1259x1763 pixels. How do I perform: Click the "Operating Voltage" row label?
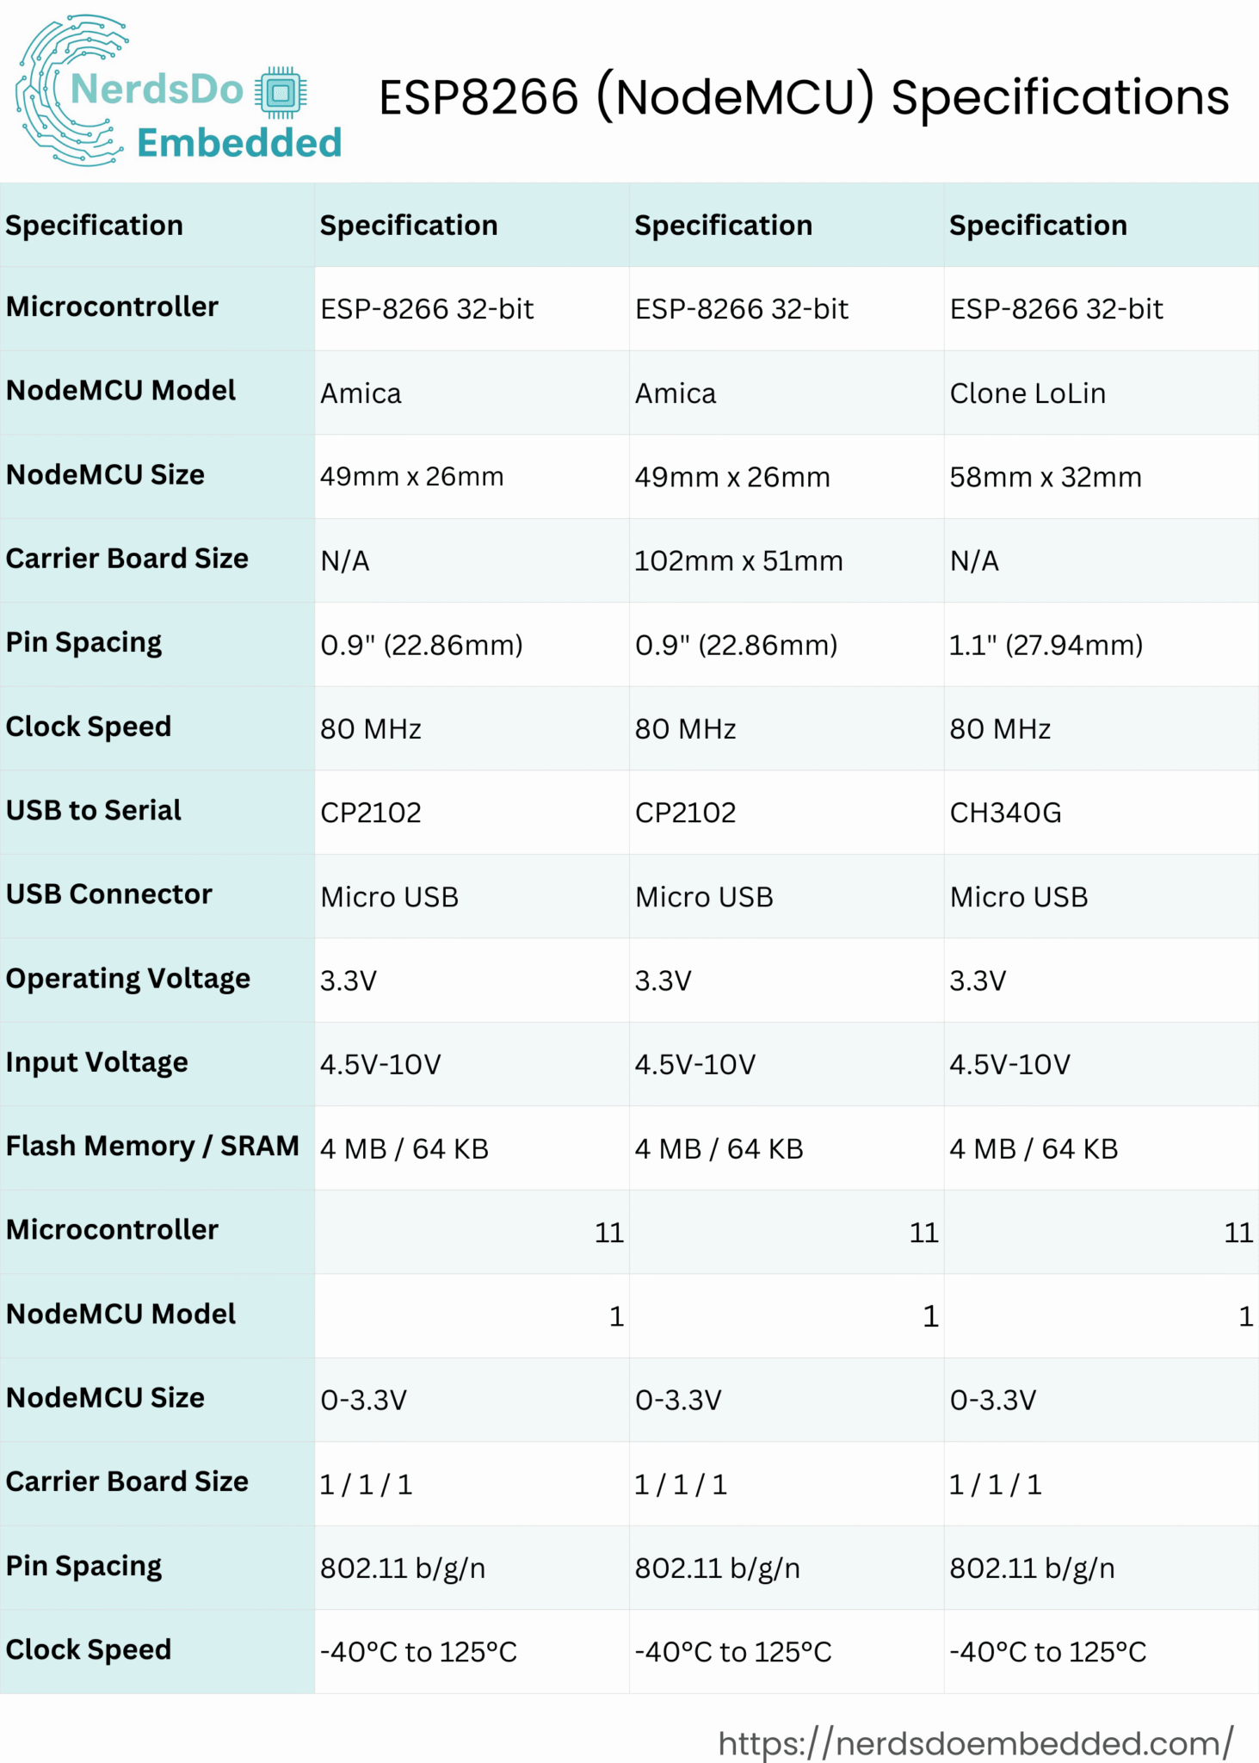[128, 979]
